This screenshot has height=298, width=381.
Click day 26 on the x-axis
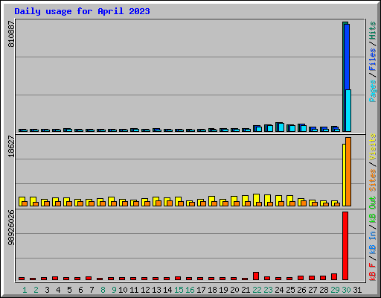click(x=301, y=290)
